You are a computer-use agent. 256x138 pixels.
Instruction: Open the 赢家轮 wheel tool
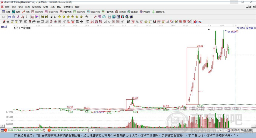click(x=133, y=12)
